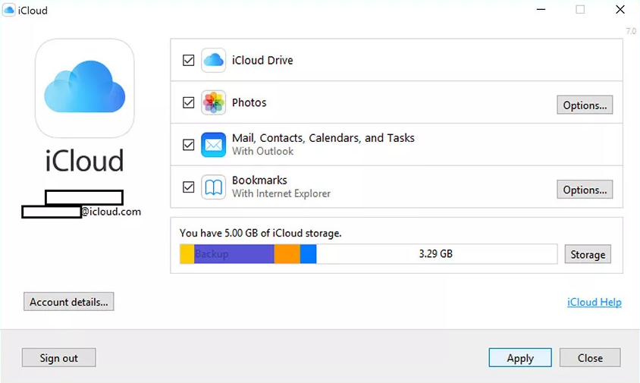Screen dimensions: 640x383
Task: Click the Photos label text
Action: click(x=249, y=102)
